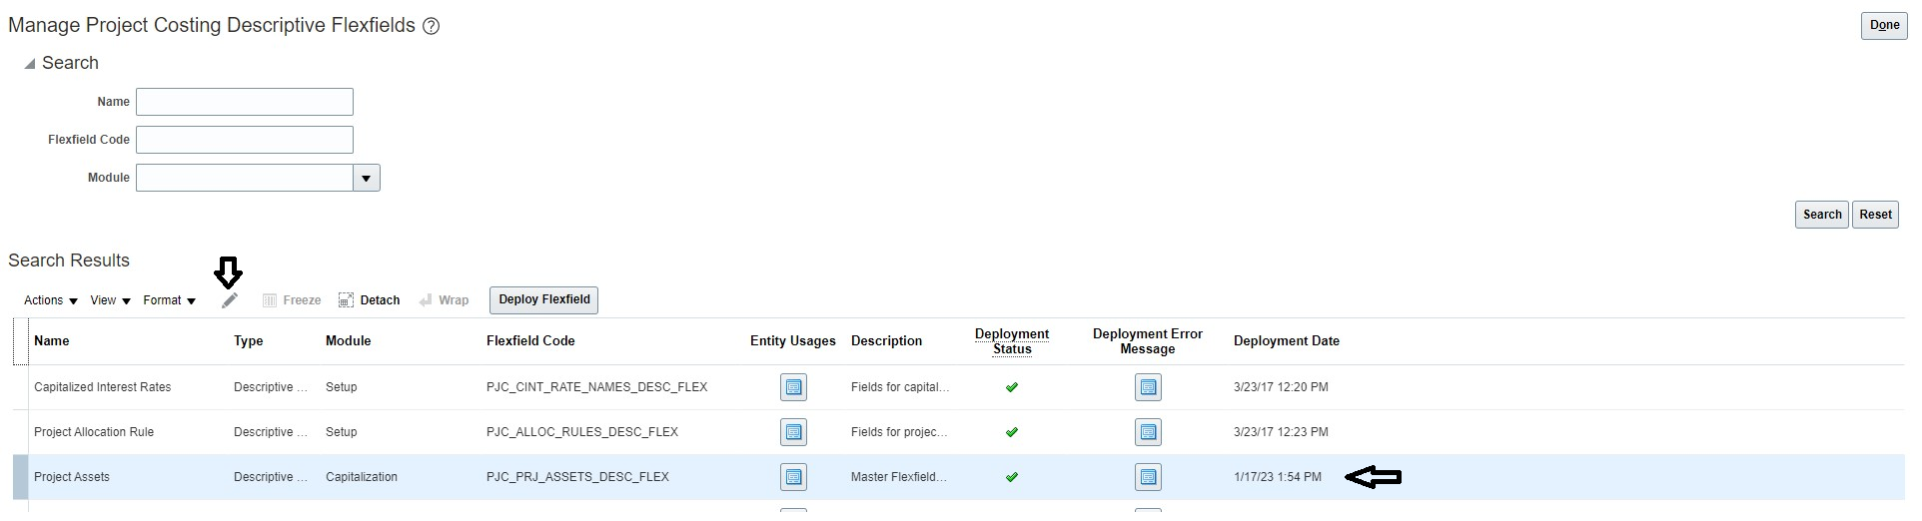1922x521 pixels.
Task: Click PJC_PRJ_ASSETS_DESC_FLEX code cell
Action: coord(577,477)
